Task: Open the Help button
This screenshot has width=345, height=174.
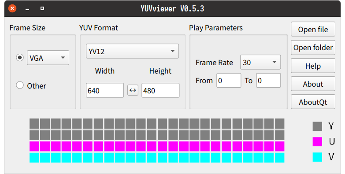Action: pyautogui.click(x=313, y=66)
